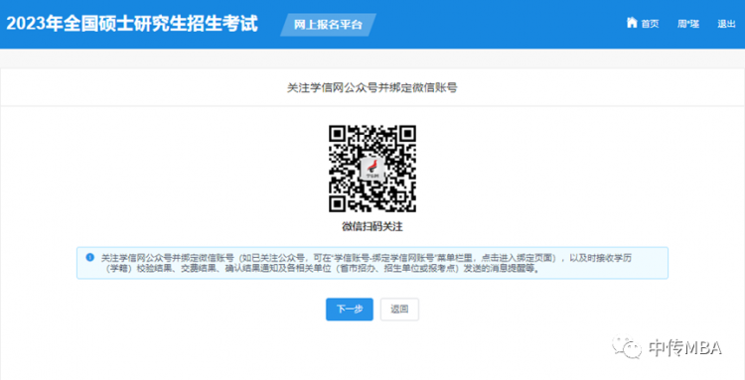The image size is (745, 380).
Task: Click the home icon in header
Action: (632, 22)
